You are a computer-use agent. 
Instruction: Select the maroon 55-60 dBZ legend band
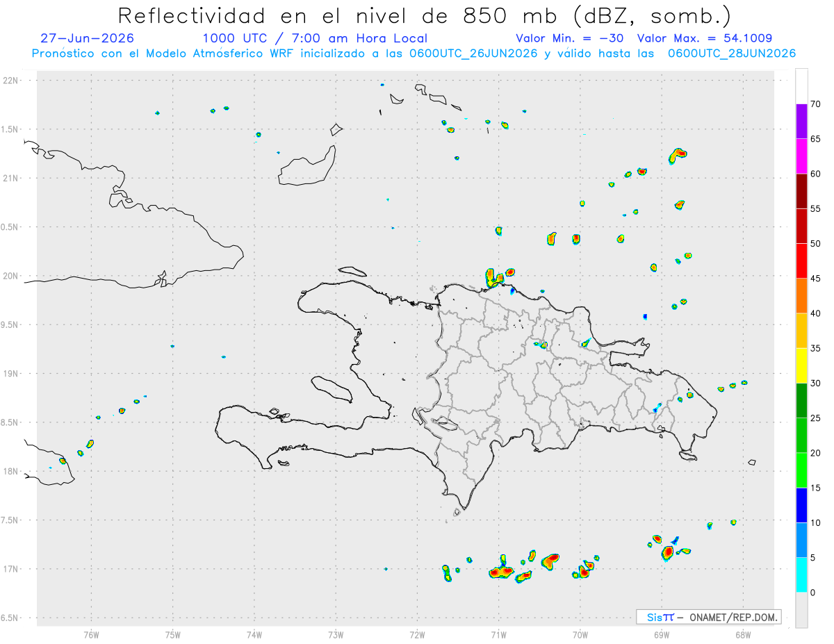[801, 191]
